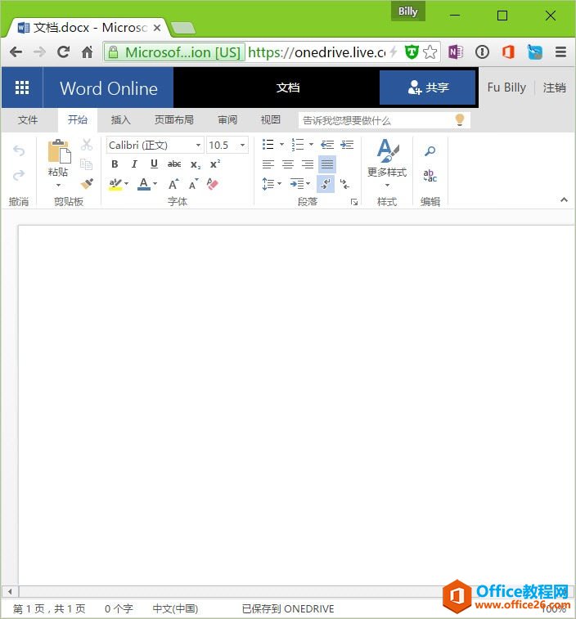The height and width of the screenshot is (619, 576).
Task: Apply superscript formatting
Action: tap(215, 164)
